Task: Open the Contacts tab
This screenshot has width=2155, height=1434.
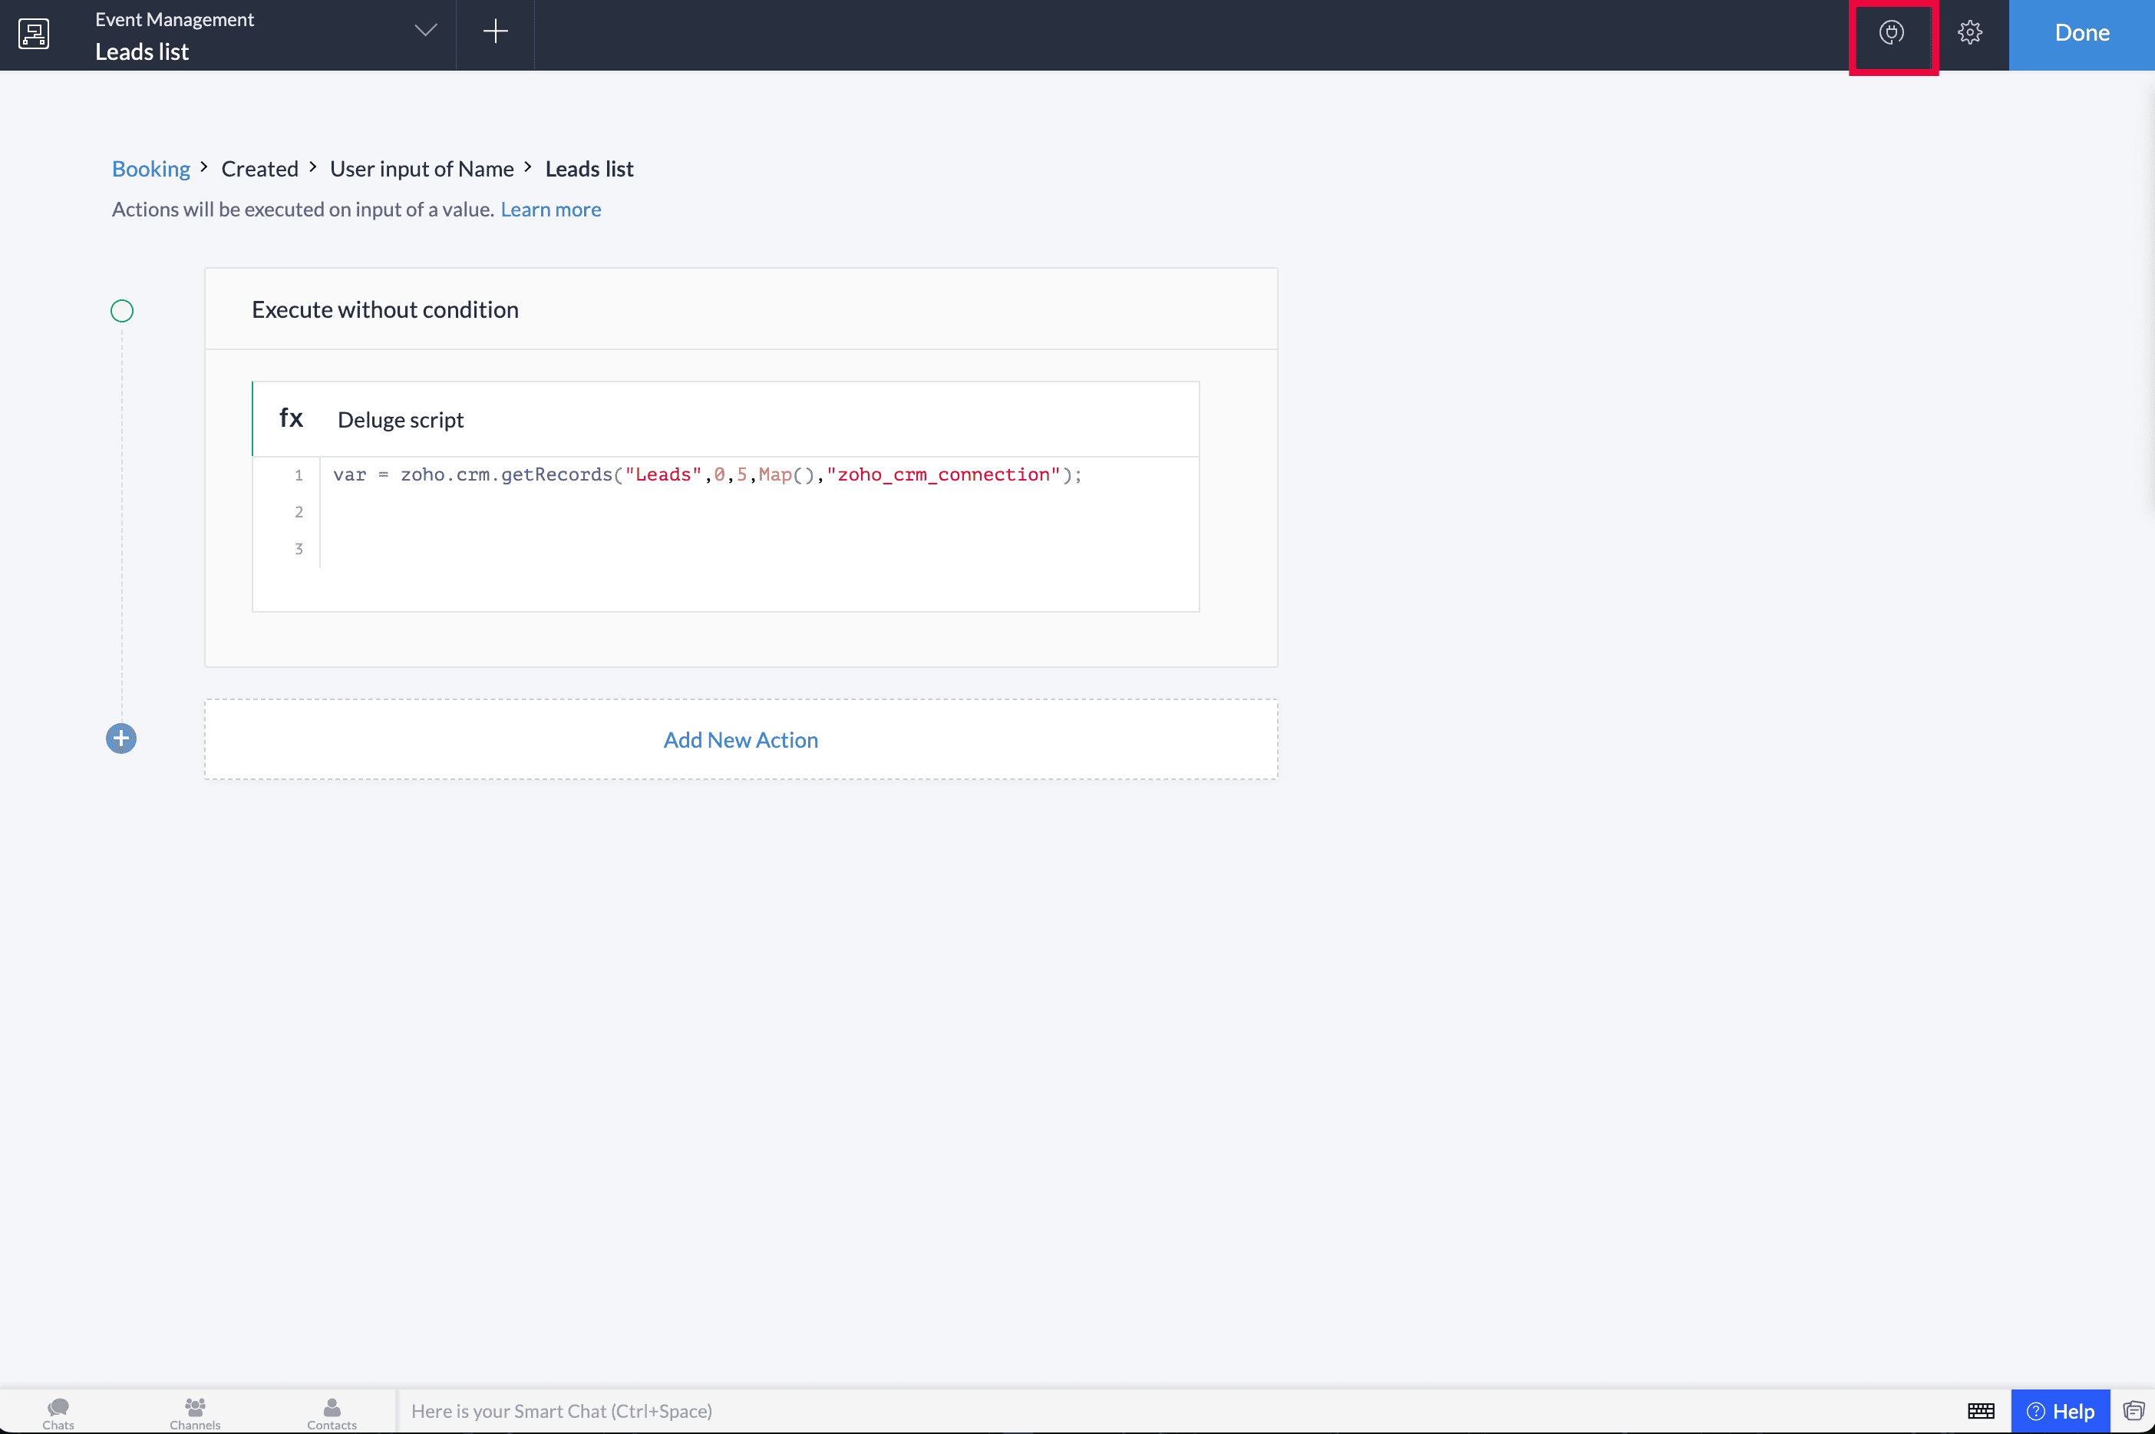Action: coord(332,1412)
